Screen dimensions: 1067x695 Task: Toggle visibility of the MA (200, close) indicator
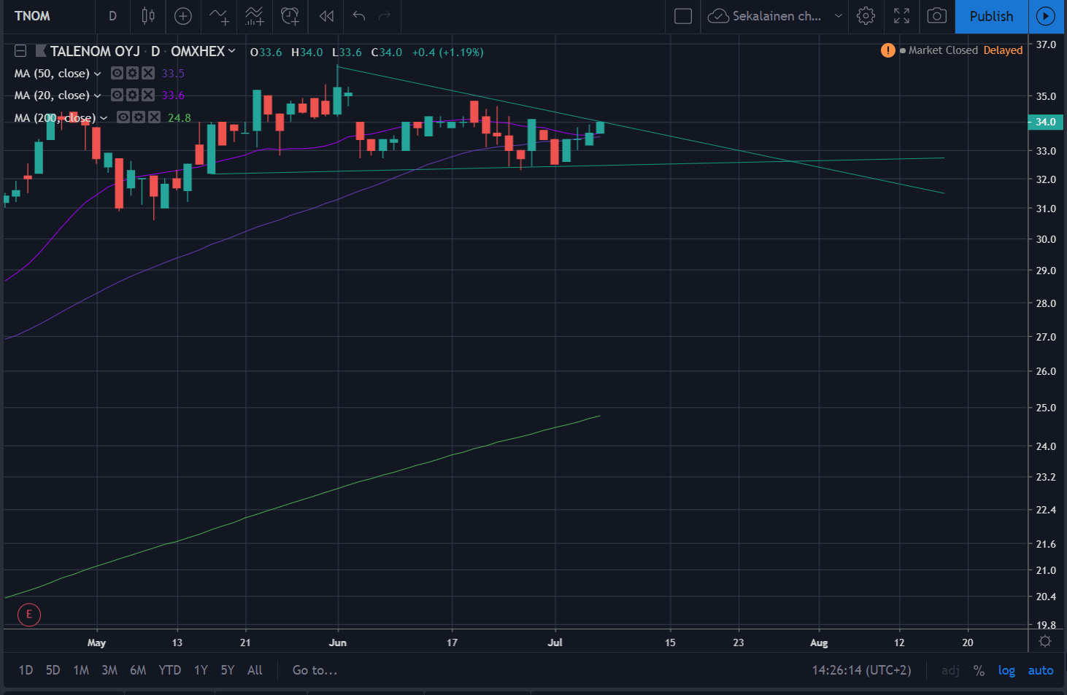123,117
